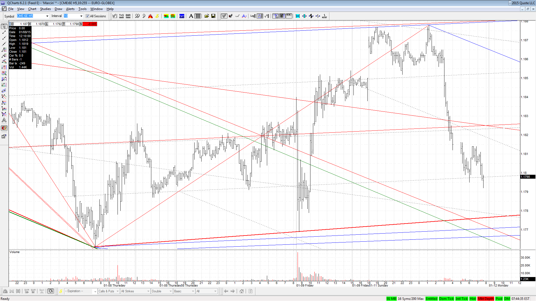536x301 pixels.
Task: Expand the Symbol dropdown
Action: pos(47,16)
